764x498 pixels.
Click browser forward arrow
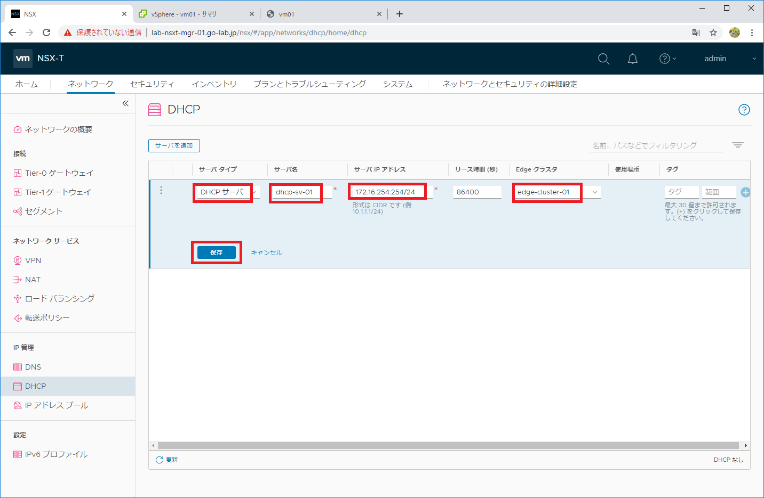click(x=29, y=32)
